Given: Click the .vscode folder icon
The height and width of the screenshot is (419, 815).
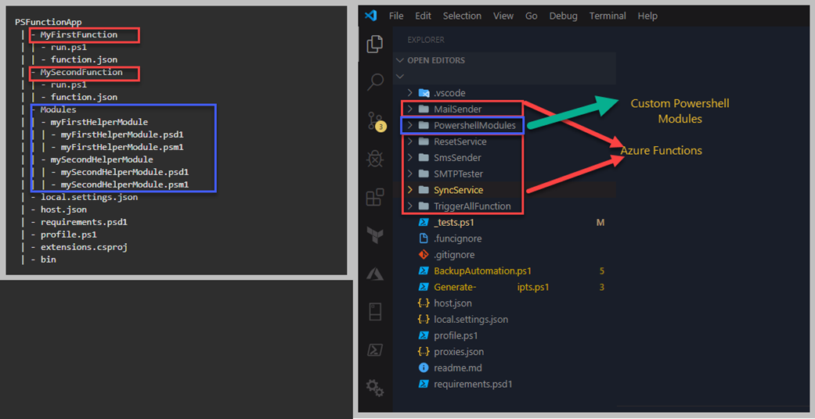Looking at the screenshot, I should pos(424,93).
